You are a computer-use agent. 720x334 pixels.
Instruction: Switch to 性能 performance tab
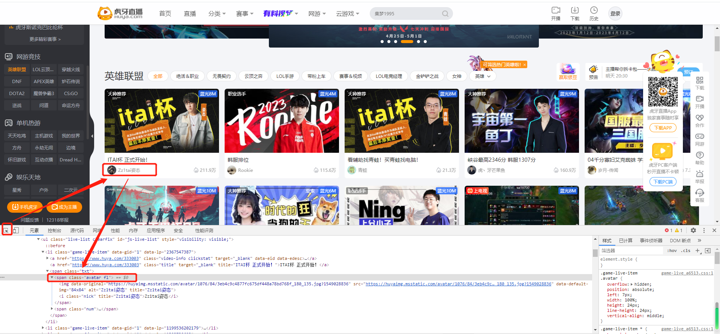coord(115,230)
